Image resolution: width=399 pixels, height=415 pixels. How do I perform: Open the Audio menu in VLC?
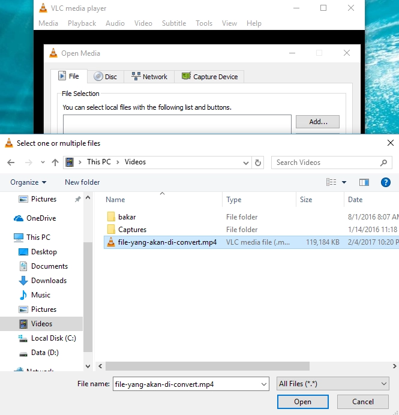115,23
